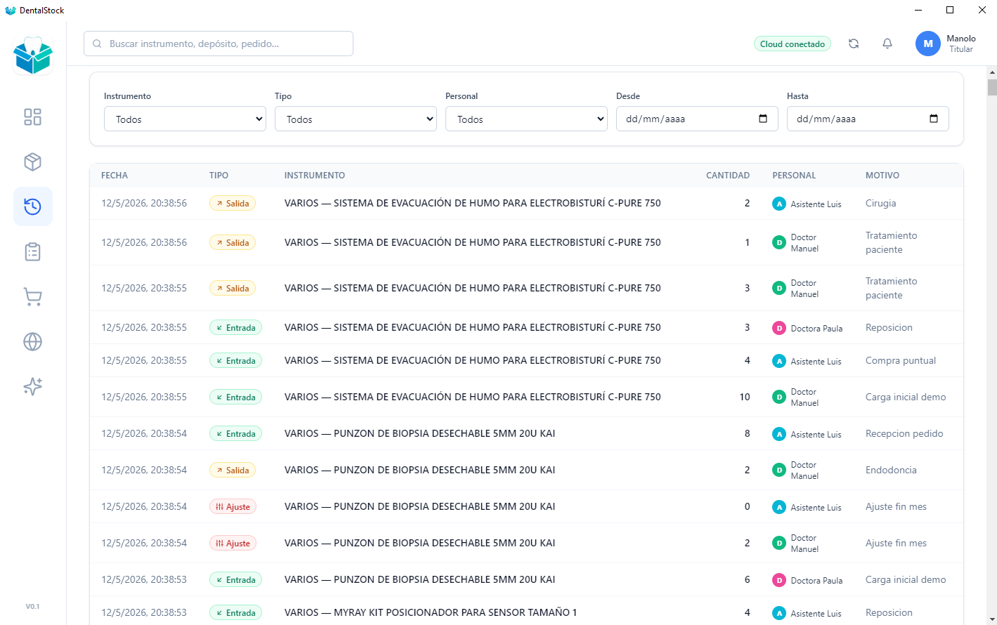Image resolution: width=997 pixels, height=625 pixels.
Task: Open the dashboard grid icon in sidebar
Action: (x=33, y=117)
